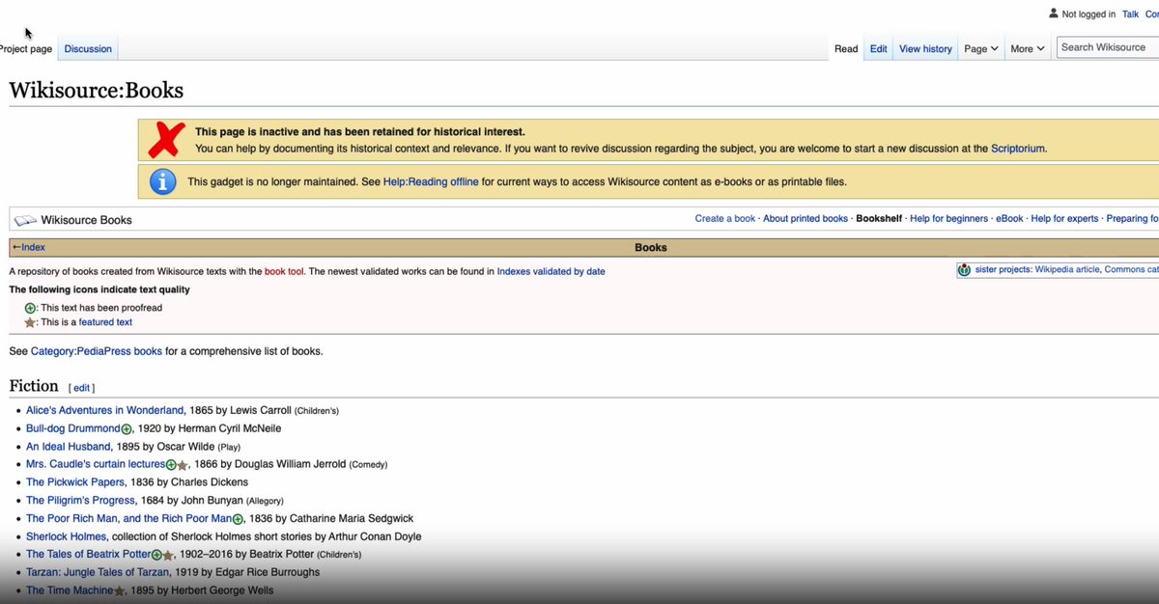This screenshot has height=604, width=1159.
Task: Open Help for beginners link
Action: 948,219
